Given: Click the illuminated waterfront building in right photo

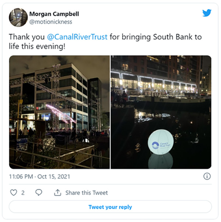Looking at the screenshot, I should pos(154,83).
